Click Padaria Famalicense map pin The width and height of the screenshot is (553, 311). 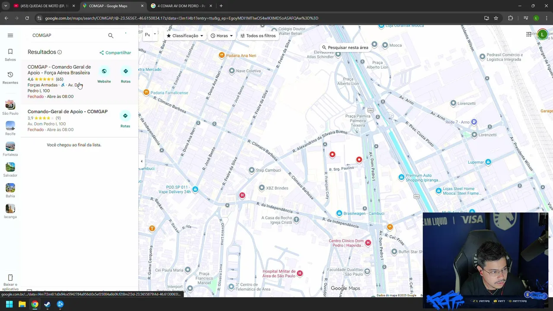coord(146,92)
